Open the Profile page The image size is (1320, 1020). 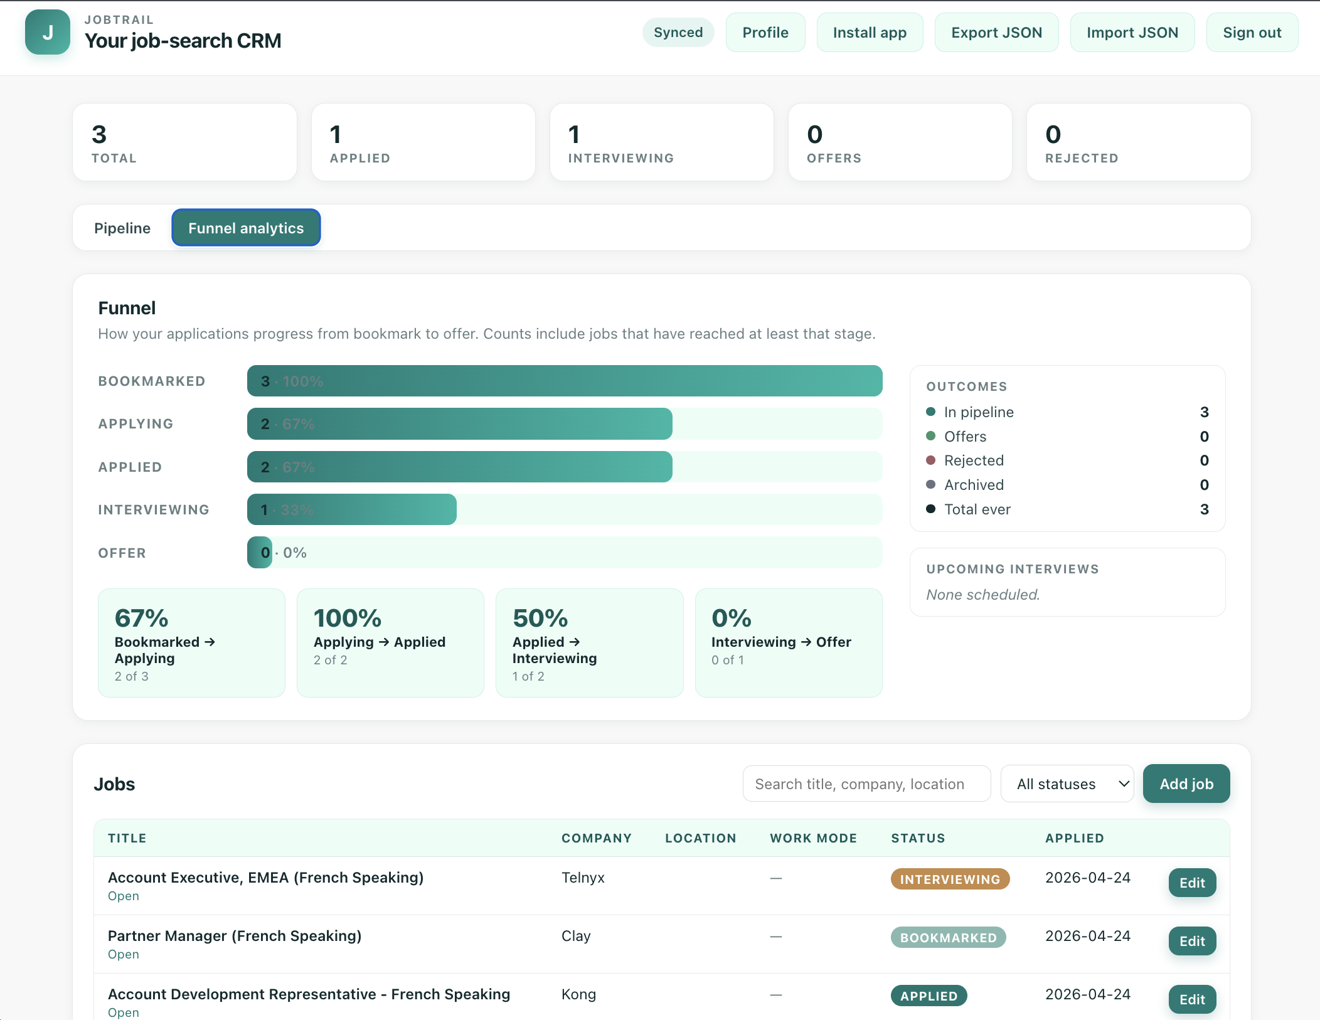[765, 33]
